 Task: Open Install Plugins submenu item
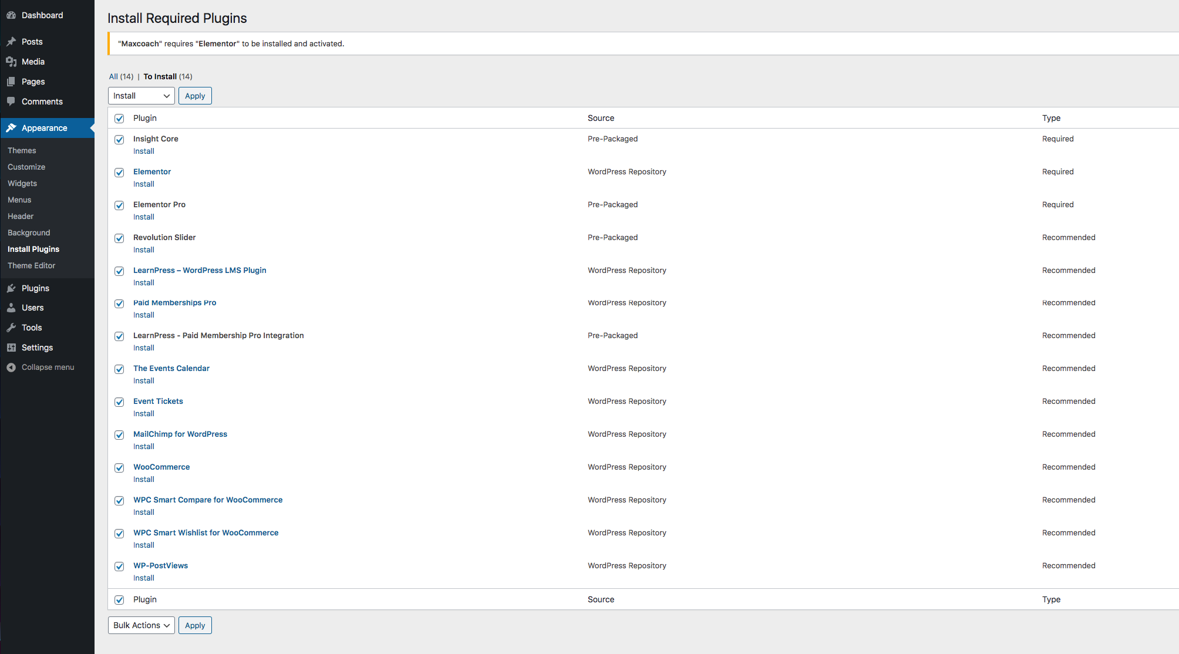coord(33,249)
